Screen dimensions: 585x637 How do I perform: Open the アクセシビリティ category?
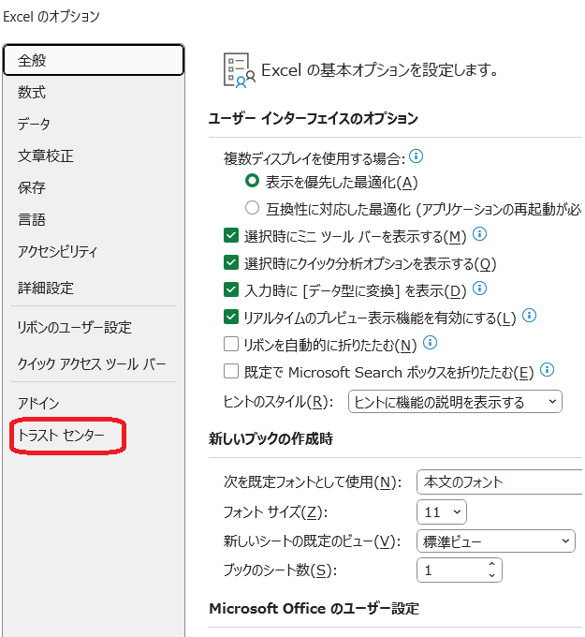click(57, 251)
